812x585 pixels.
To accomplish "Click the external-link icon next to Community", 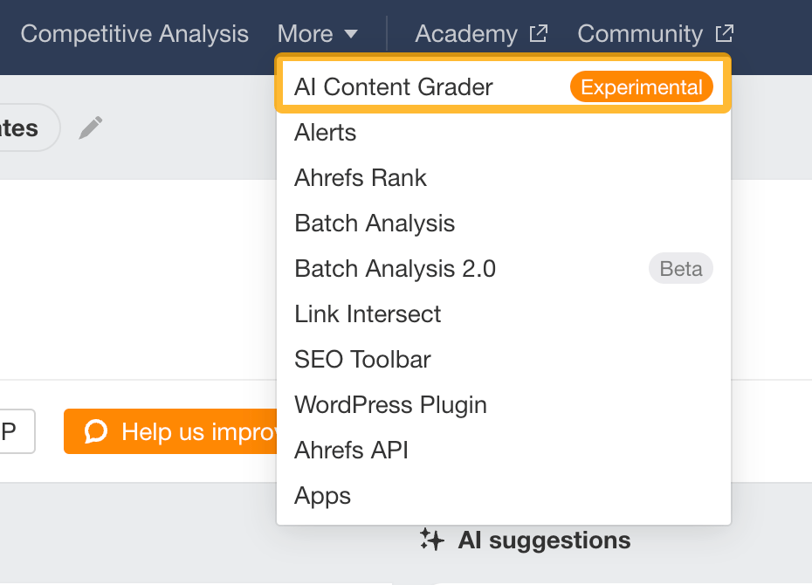I will 724,32.
